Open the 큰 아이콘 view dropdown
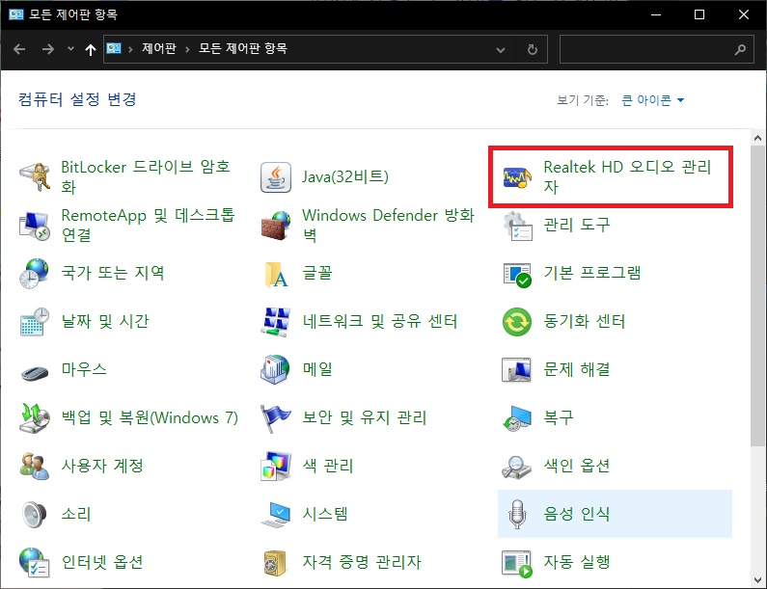Image resolution: width=767 pixels, height=589 pixels. 652,100
